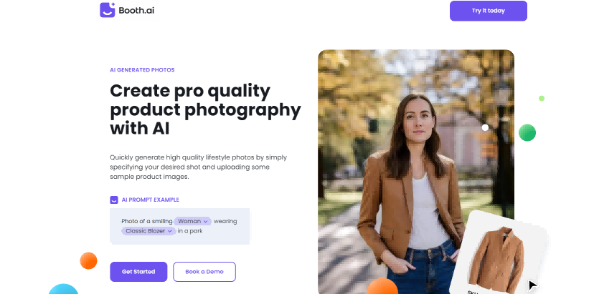Click the blue sphere at bottom left
This screenshot has width=594, height=294.
63,290
